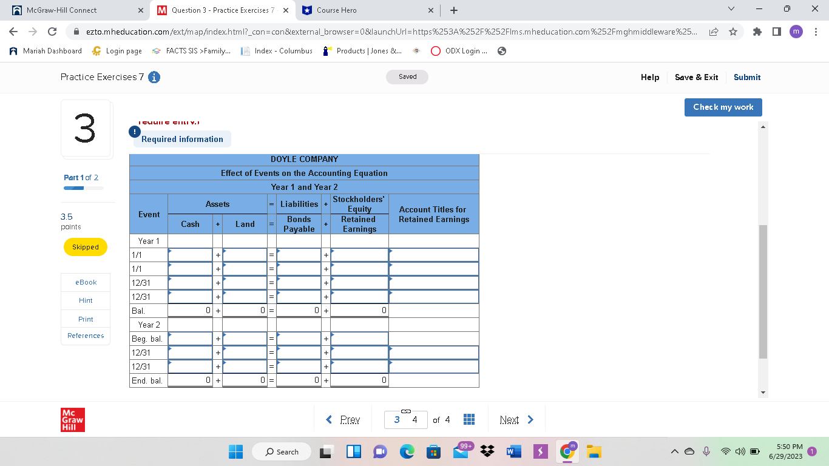
Task: Click the browser Back arrow
Action: click(x=14, y=32)
